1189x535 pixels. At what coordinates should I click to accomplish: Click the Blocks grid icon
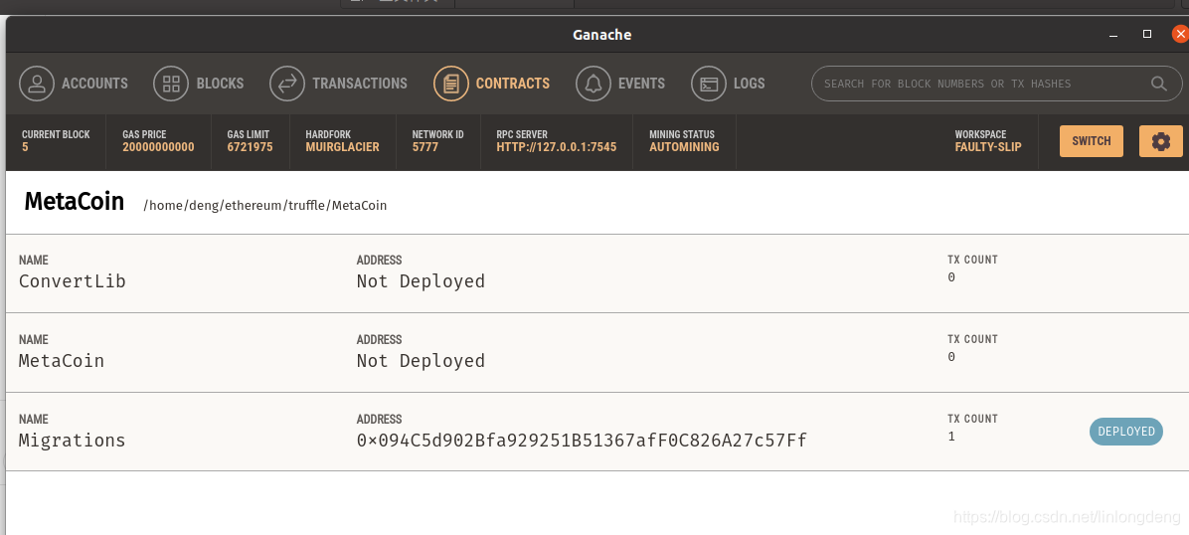click(171, 84)
